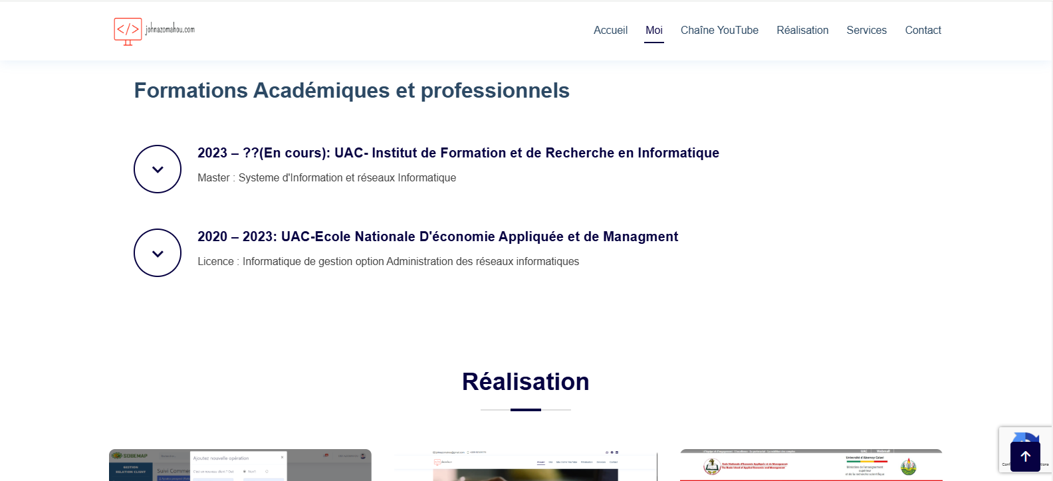This screenshot has height=481, width=1053.
Task: Open the Université d'Abomey-Calavi project thumbnail
Action: click(811, 466)
